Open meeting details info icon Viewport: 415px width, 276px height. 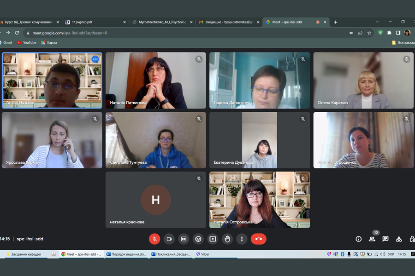point(359,239)
